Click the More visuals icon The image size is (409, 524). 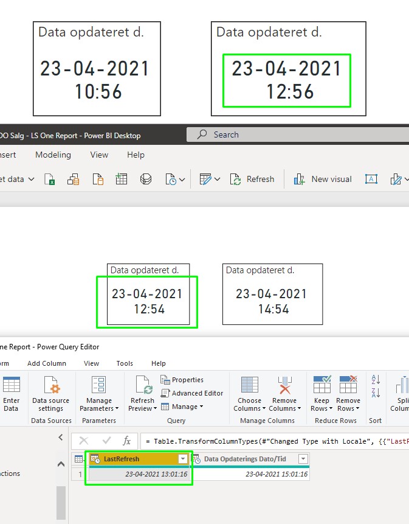point(396,180)
